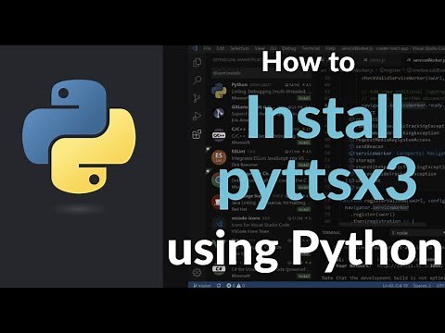Open the Run and Debug view icon

pos(197,117)
